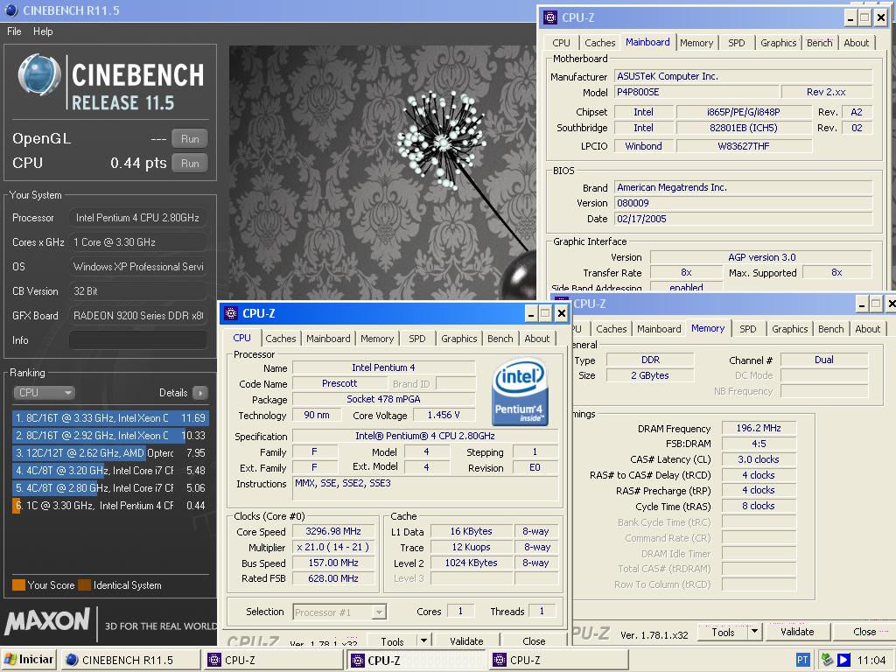The width and height of the screenshot is (896, 672).
Task: Select ranking row 3 AMD Opteron 7.95
Action: click(110, 453)
